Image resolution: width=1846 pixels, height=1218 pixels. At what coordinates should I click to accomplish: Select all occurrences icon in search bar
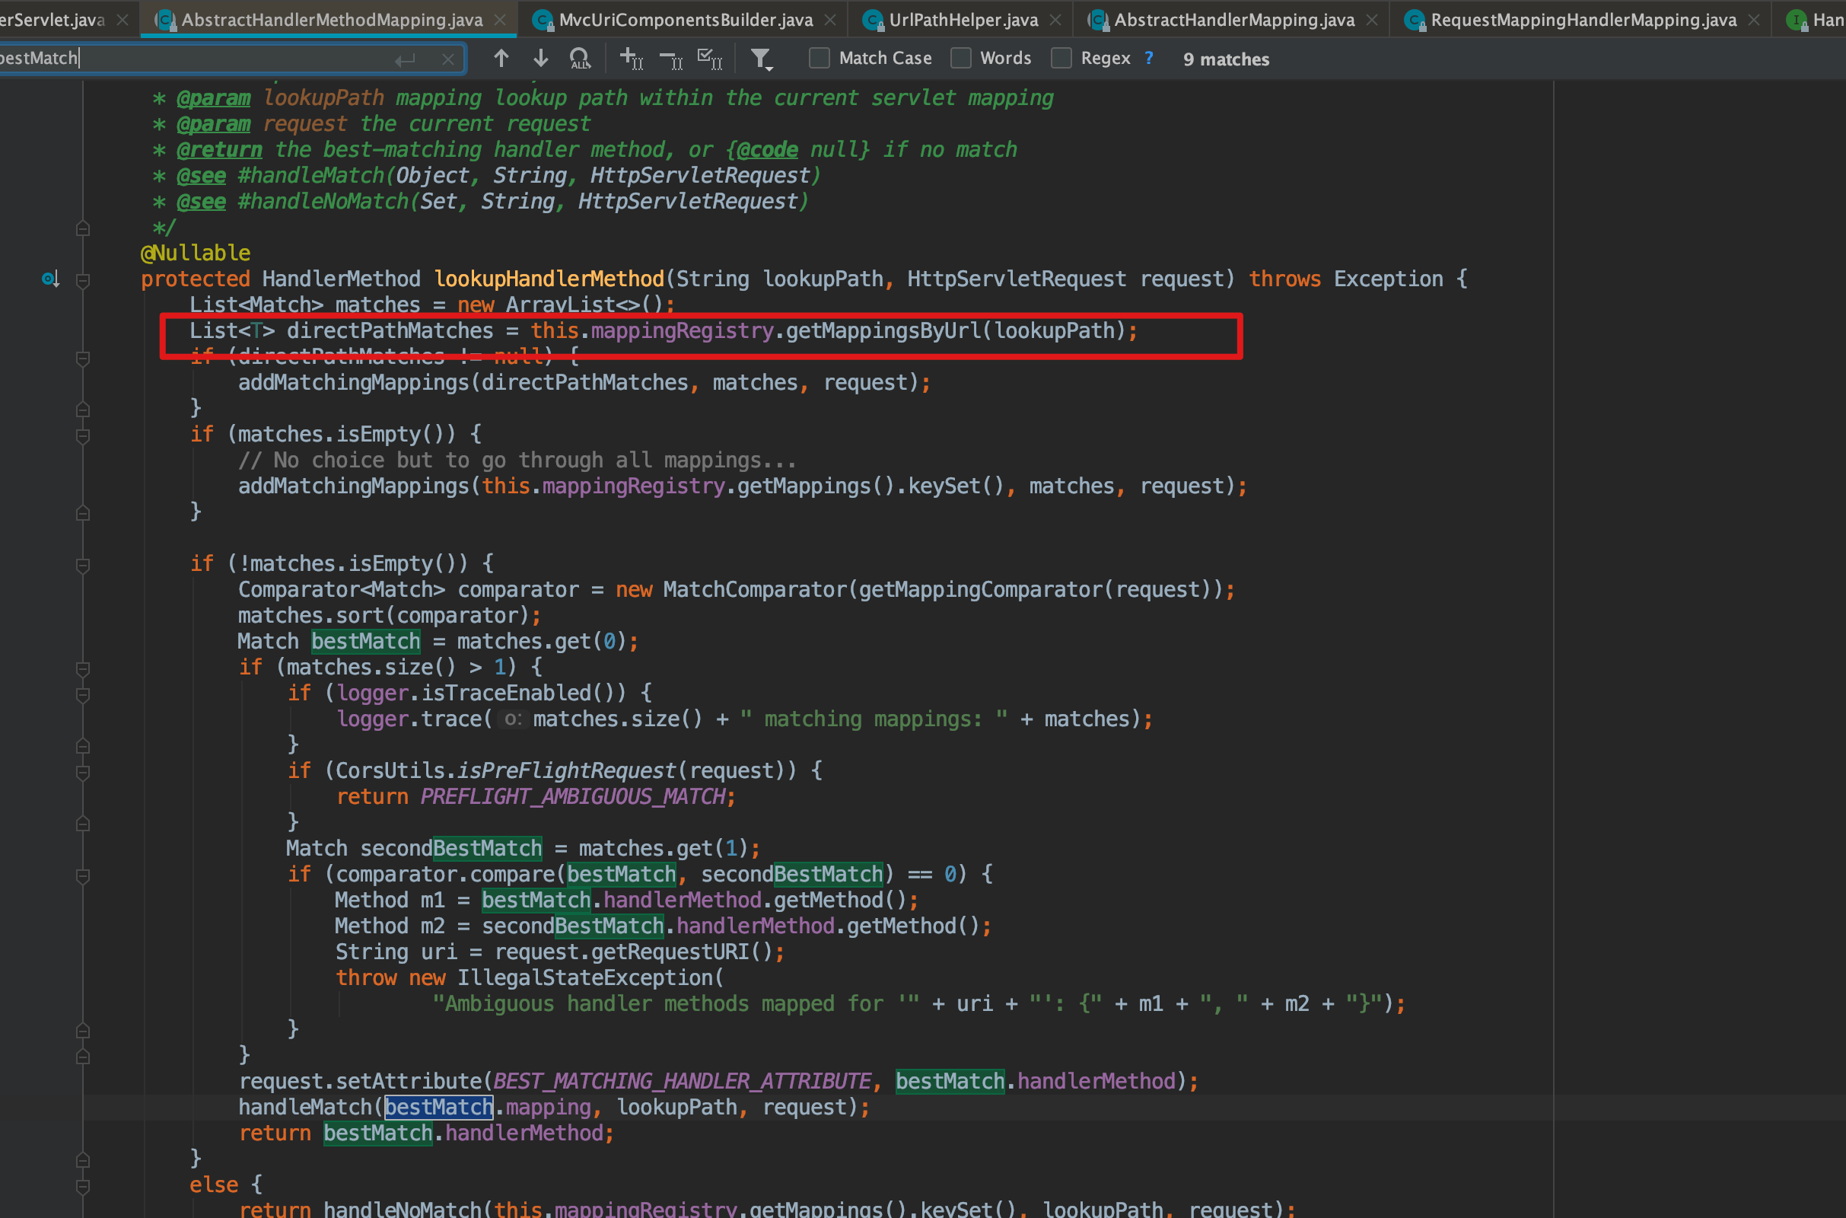(x=709, y=59)
